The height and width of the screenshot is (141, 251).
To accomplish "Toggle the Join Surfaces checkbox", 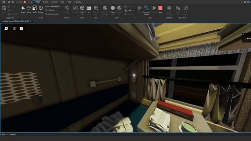I will (46, 14).
